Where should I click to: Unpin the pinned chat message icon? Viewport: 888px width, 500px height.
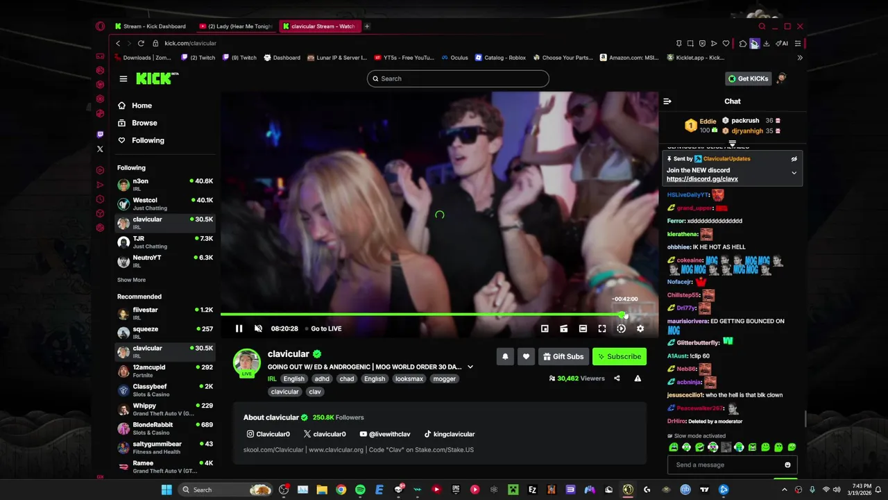click(x=794, y=159)
